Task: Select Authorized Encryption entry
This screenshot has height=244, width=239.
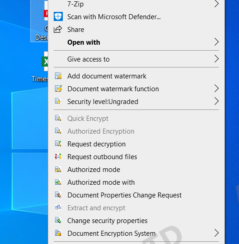Action: tap(137, 131)
